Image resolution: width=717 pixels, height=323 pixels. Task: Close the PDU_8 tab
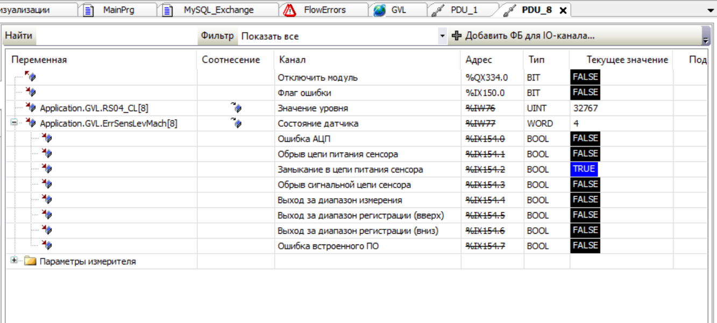click(x=563, y=10)
